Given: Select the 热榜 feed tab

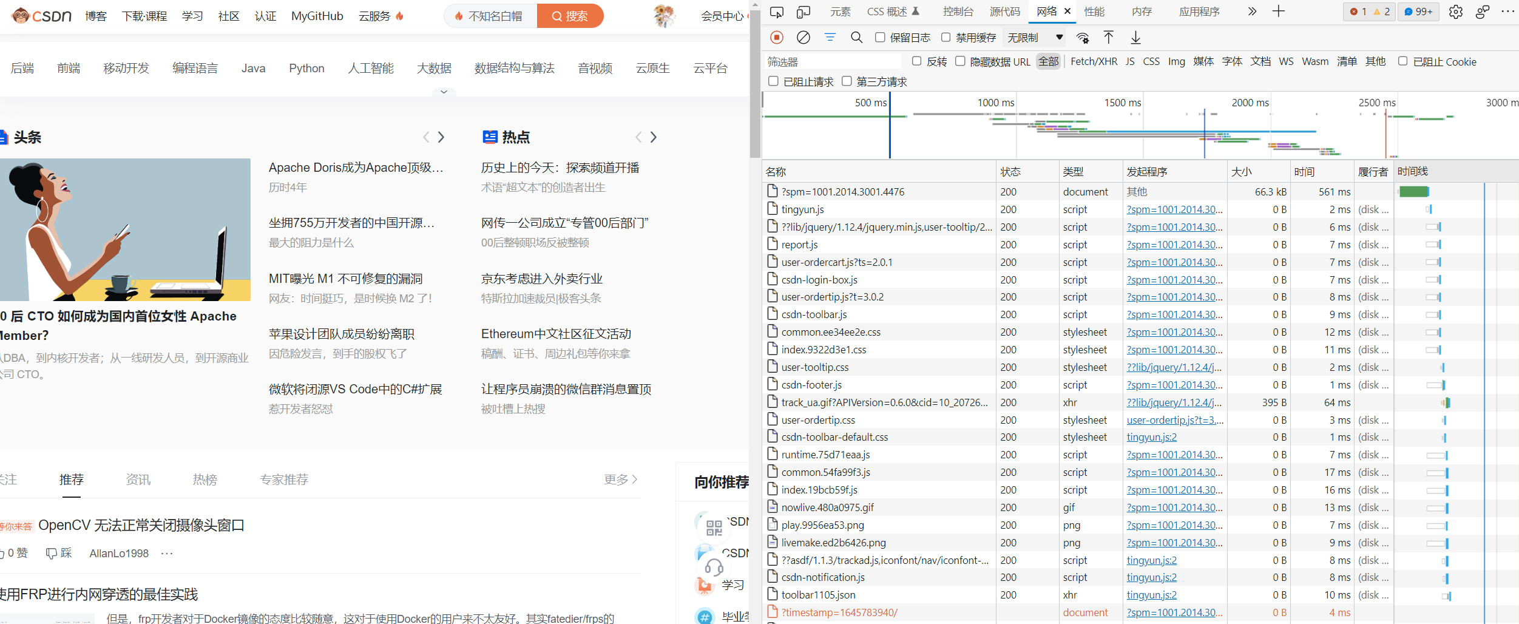Looking at the screenshot, I should coord(205,480).
